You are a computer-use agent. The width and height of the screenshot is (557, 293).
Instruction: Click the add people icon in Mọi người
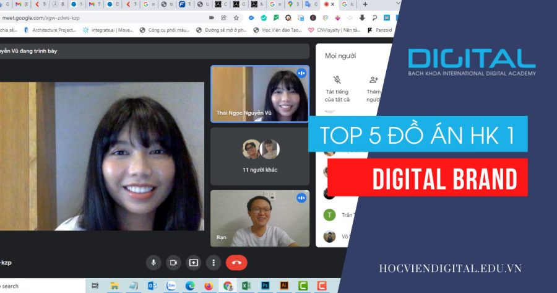(x=374, y=80)
